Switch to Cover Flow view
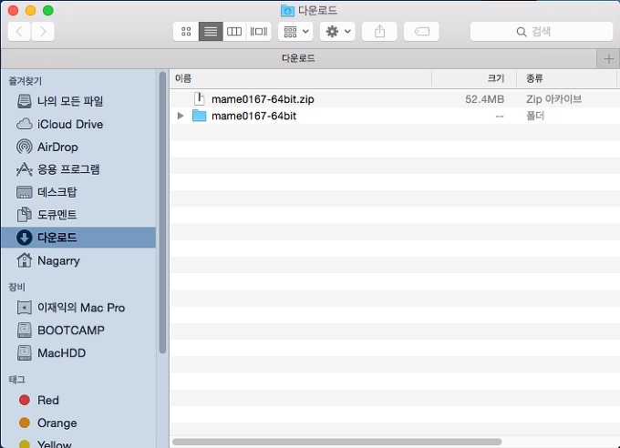 coord(259,31)
